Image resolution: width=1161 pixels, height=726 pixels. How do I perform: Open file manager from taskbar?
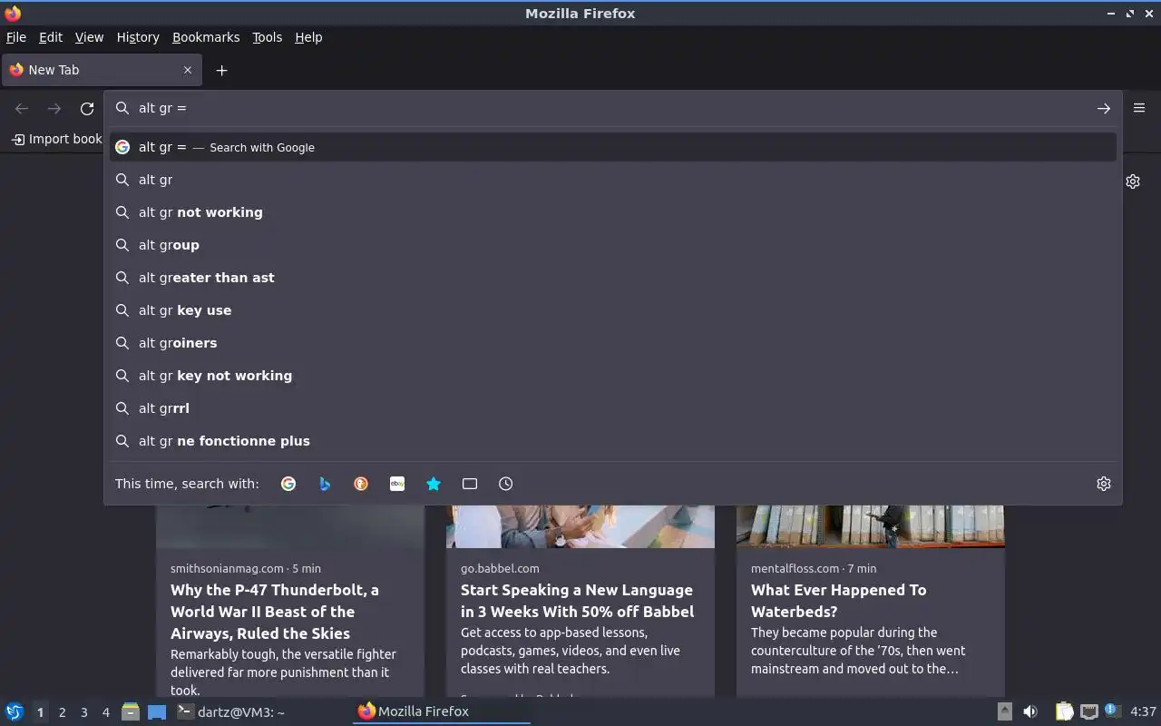[x=131, y=711]
